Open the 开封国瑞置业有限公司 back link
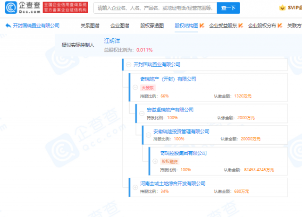The height and width of the screenshot is (217, 302). click(x=36, y=26)
